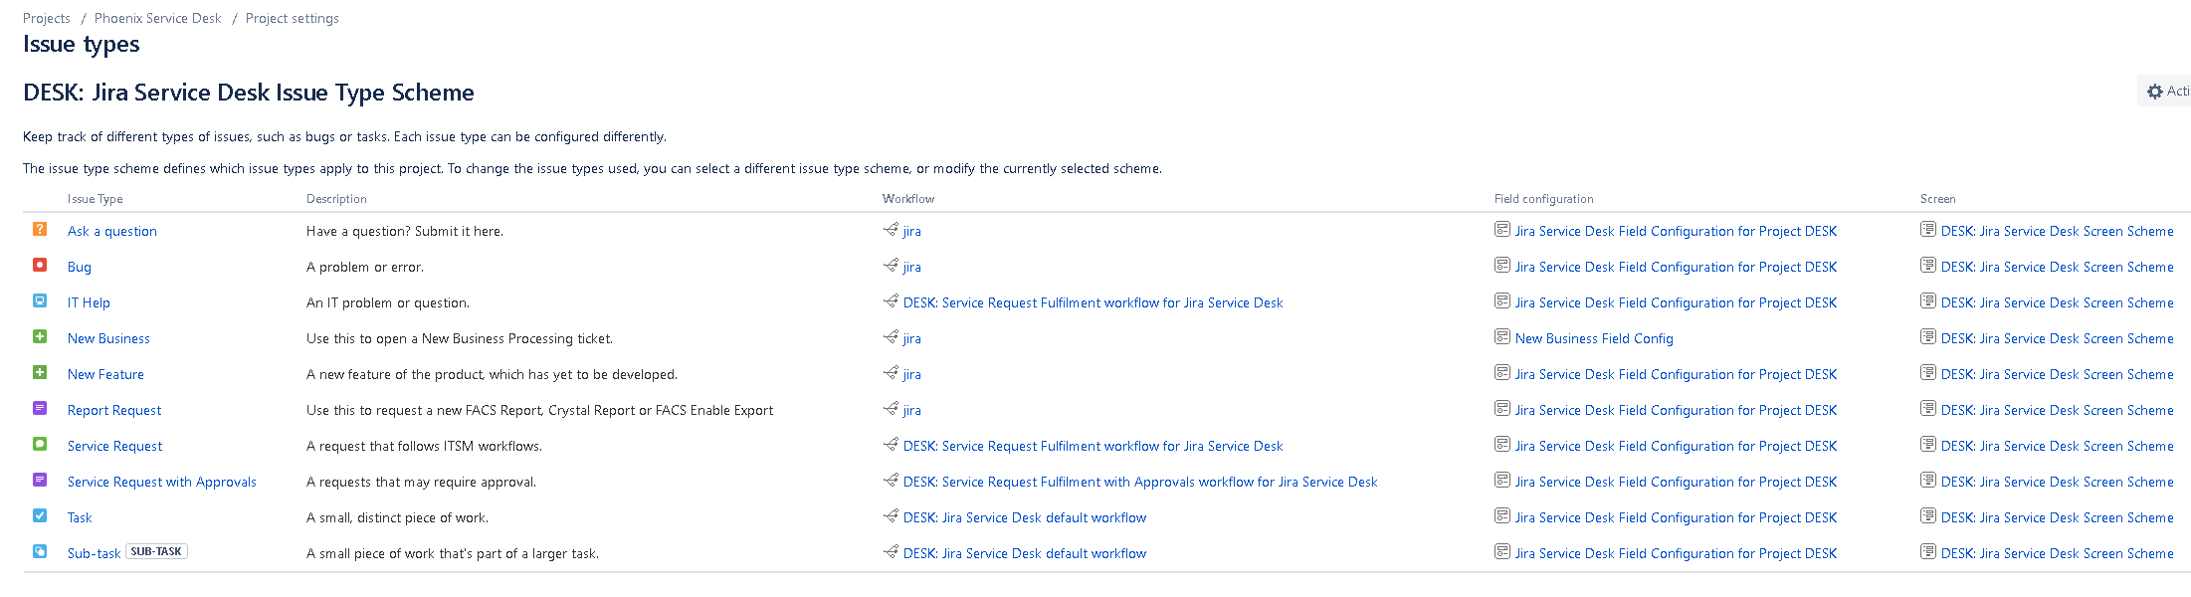
Task: Click the red Bug issue type icon
Action: [x=40, y=265]
